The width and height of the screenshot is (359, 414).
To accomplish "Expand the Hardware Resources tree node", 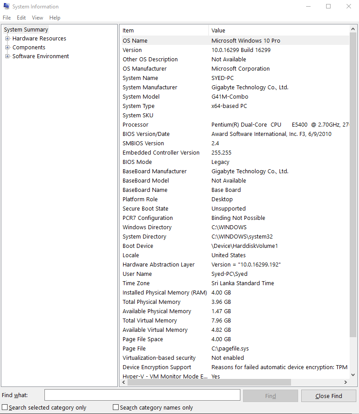I will [x=7, y=38].
